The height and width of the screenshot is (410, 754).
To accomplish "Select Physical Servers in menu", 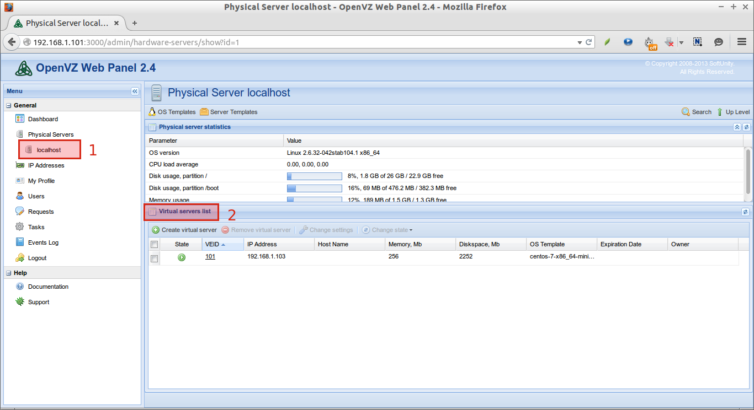I will (x=51, y=134).
